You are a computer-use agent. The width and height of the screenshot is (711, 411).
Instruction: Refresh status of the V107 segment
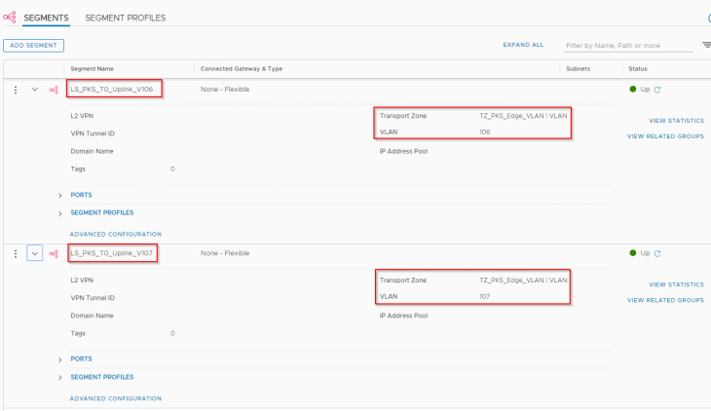[x=657, y=253]
